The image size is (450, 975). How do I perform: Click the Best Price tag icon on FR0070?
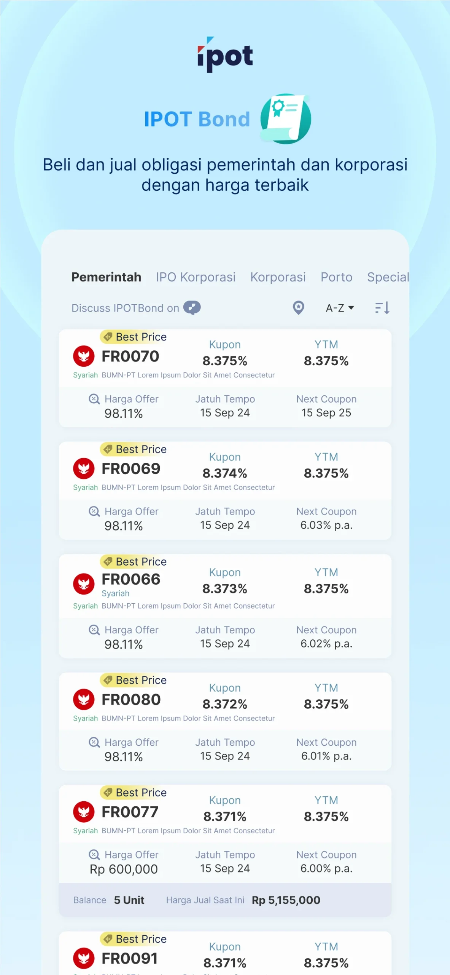[x=108, y=337]
